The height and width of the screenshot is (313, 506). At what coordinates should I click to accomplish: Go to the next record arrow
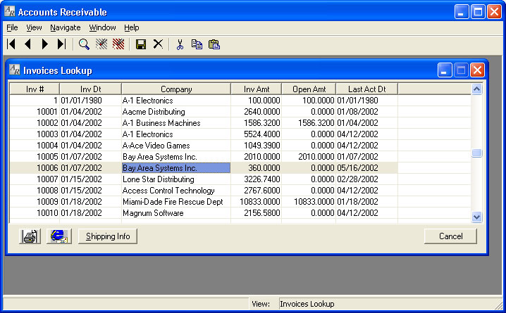pos(45,44)
